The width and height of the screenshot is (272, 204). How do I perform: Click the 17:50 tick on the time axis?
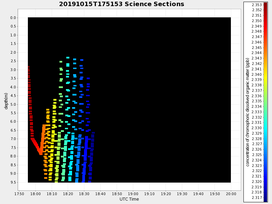click(x=19, y=194)
